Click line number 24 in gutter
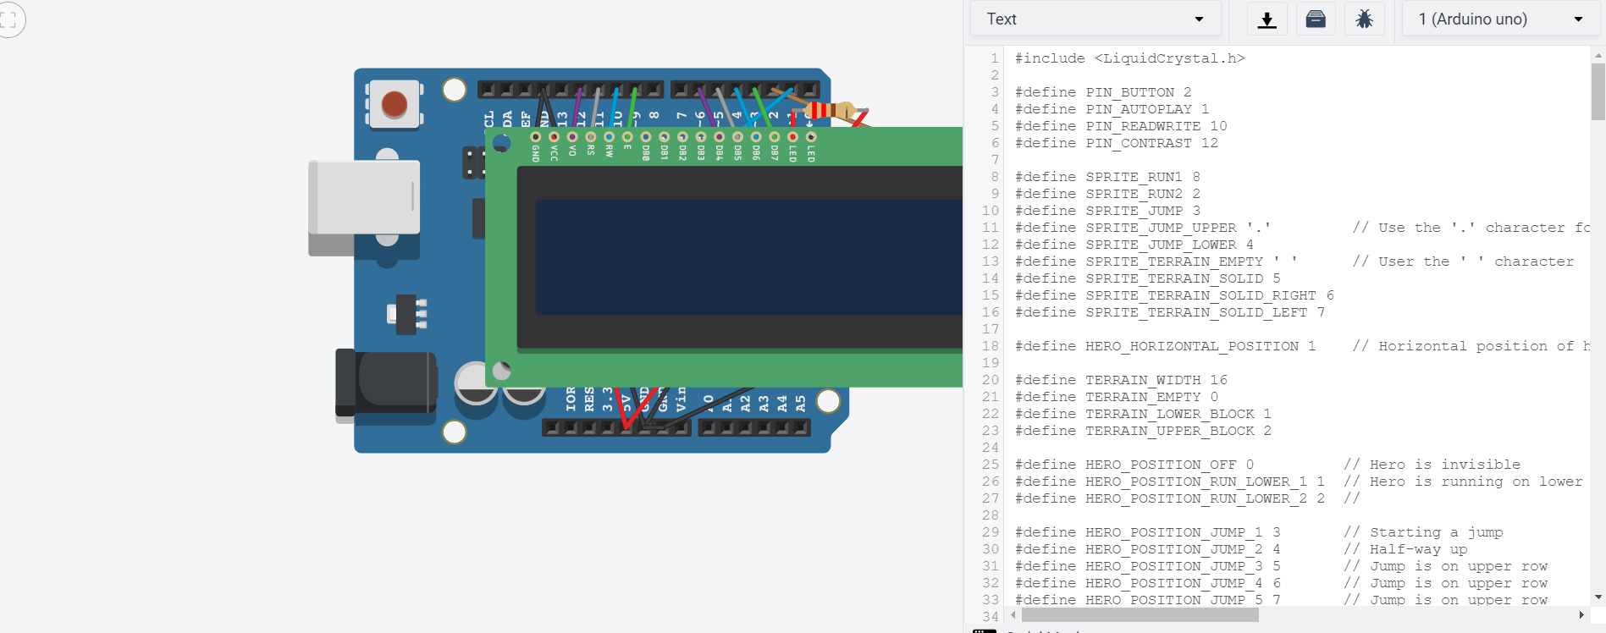 (x=991, y=448)
